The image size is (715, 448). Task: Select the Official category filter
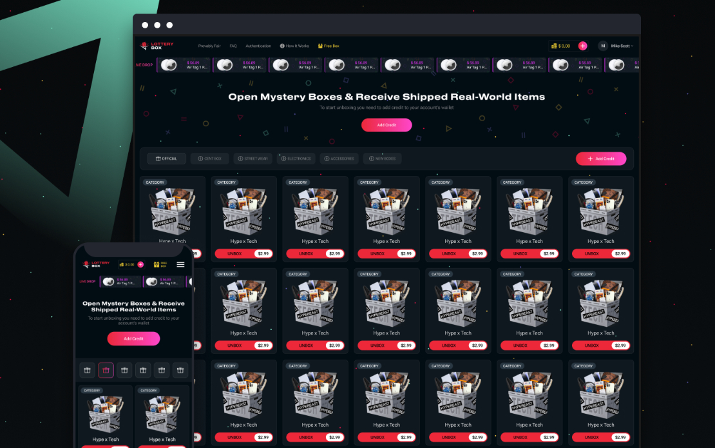pos(166,159)
